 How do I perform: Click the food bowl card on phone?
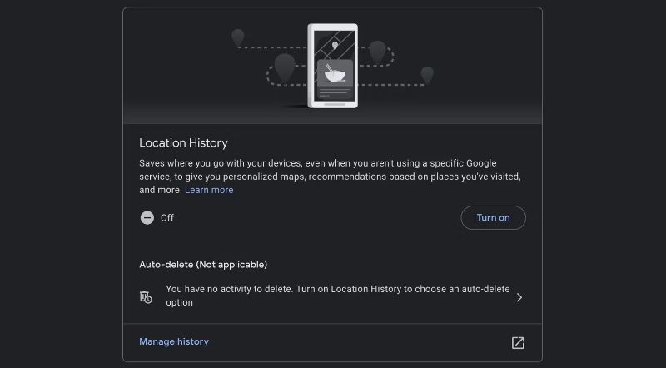[335, 73]
